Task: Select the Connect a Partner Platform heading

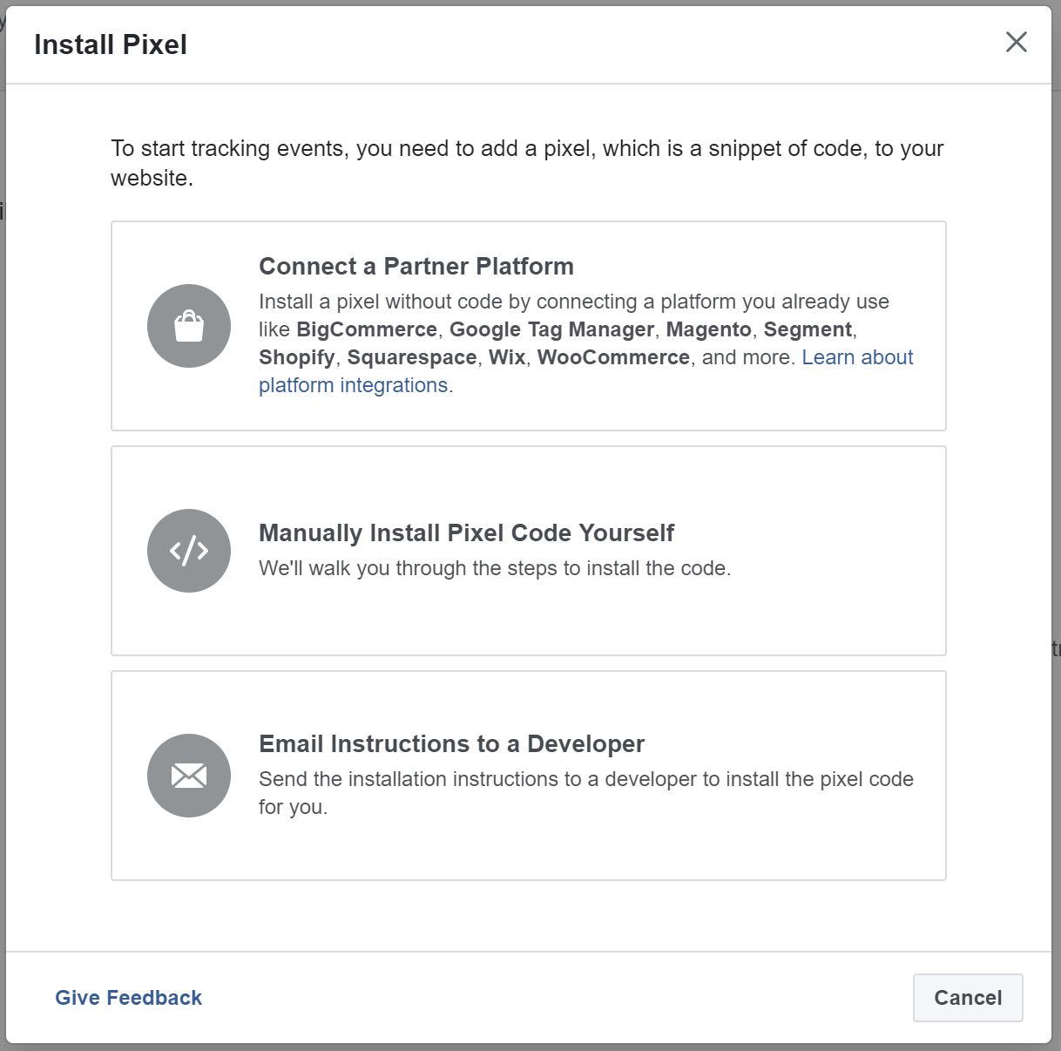Action: pyautogui.click(x=416, y=267)
